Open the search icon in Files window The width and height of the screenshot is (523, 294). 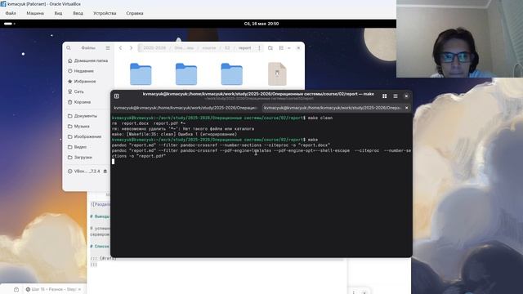click(69, 48)
